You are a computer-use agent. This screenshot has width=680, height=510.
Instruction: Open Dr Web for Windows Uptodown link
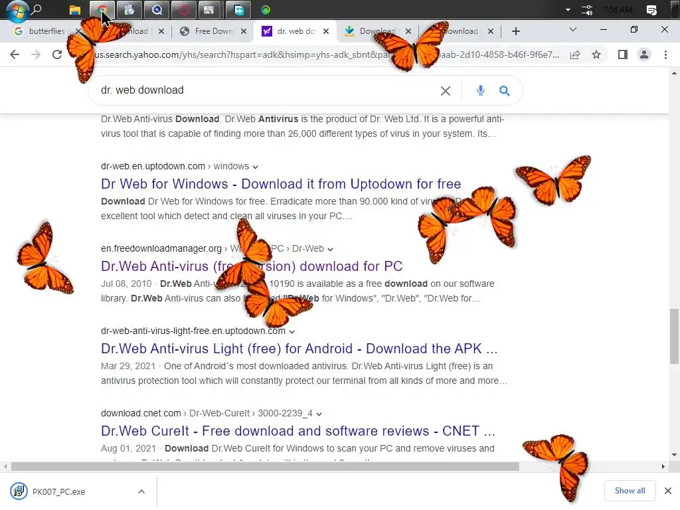[281, 184]
